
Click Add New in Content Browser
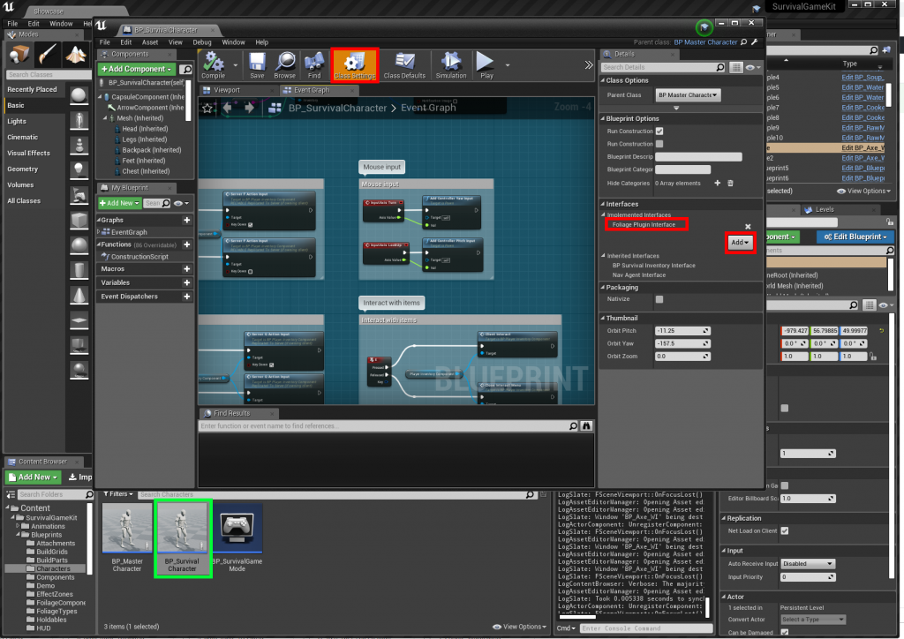(34, 477)
